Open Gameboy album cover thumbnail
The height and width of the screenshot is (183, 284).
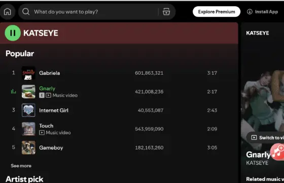click(x=28, y=147)
